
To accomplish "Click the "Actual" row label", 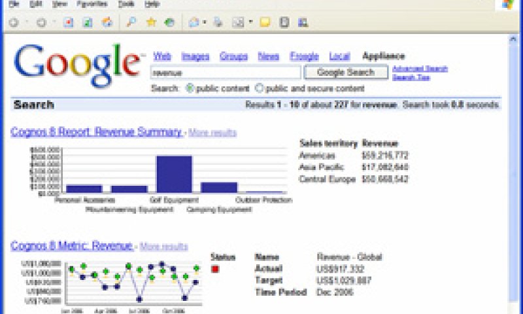I will [269, 269].
